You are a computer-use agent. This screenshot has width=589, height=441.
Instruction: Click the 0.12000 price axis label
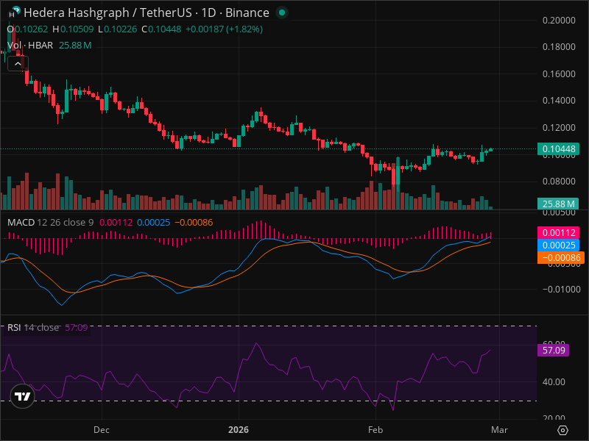point(559,127)
